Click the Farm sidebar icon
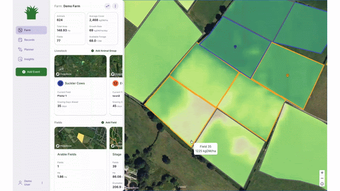This screenshot has height=191, width=340. [x=20, y=30]
